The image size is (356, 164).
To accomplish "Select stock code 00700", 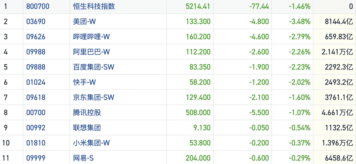I will pos(36,113).
